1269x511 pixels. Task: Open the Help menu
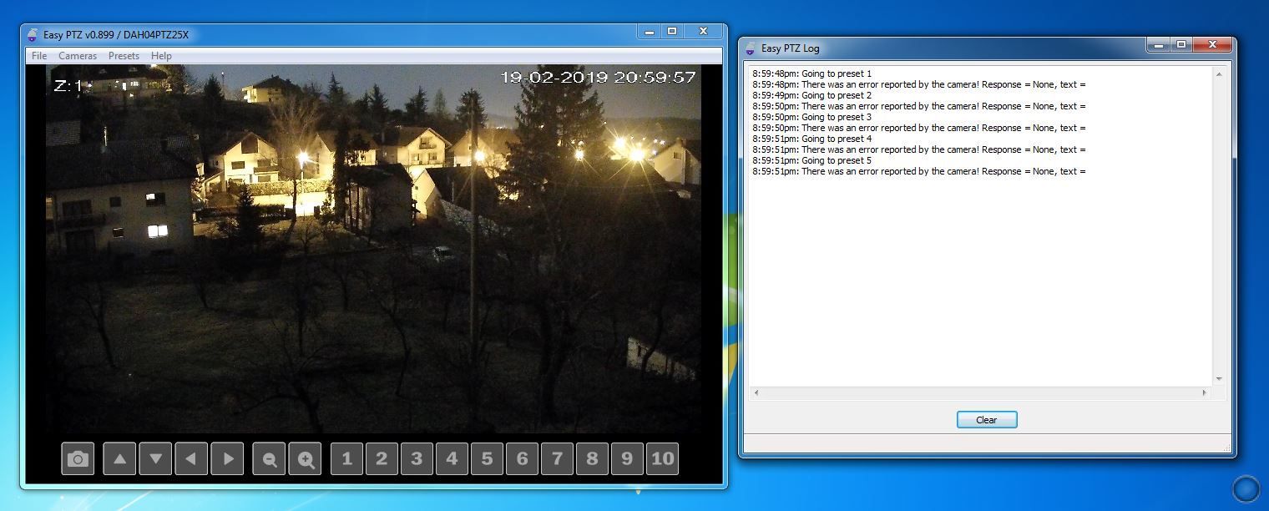tap(161, 56)
